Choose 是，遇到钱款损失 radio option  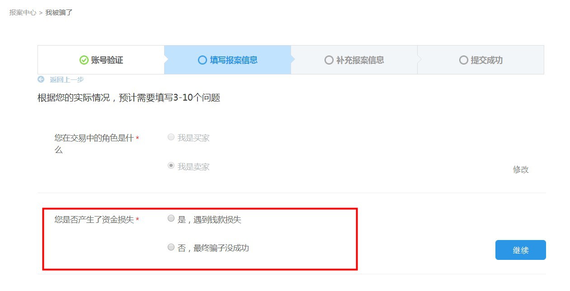click(171, 218)
